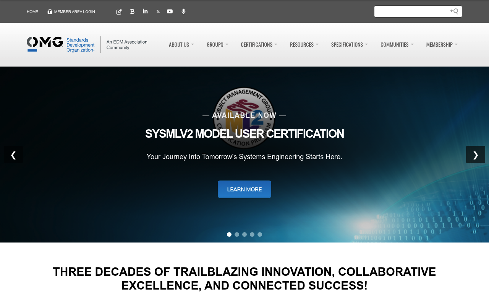Expand the RESOURCES menu
This screenshot has height=306, width=489.
click(304, 44)
